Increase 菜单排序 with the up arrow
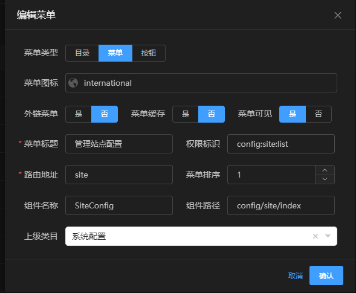356x293 pixels. tap(325, 170)
